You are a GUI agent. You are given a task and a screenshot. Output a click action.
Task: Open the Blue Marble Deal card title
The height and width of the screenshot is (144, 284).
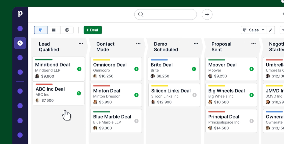pyautogui.click(x=112, y=117)
